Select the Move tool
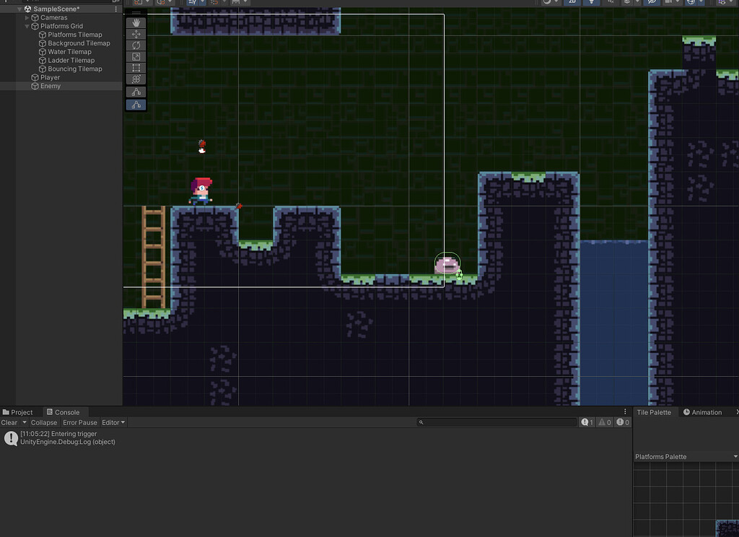Viewport: 739px width, 537px height. coord(136,35)
